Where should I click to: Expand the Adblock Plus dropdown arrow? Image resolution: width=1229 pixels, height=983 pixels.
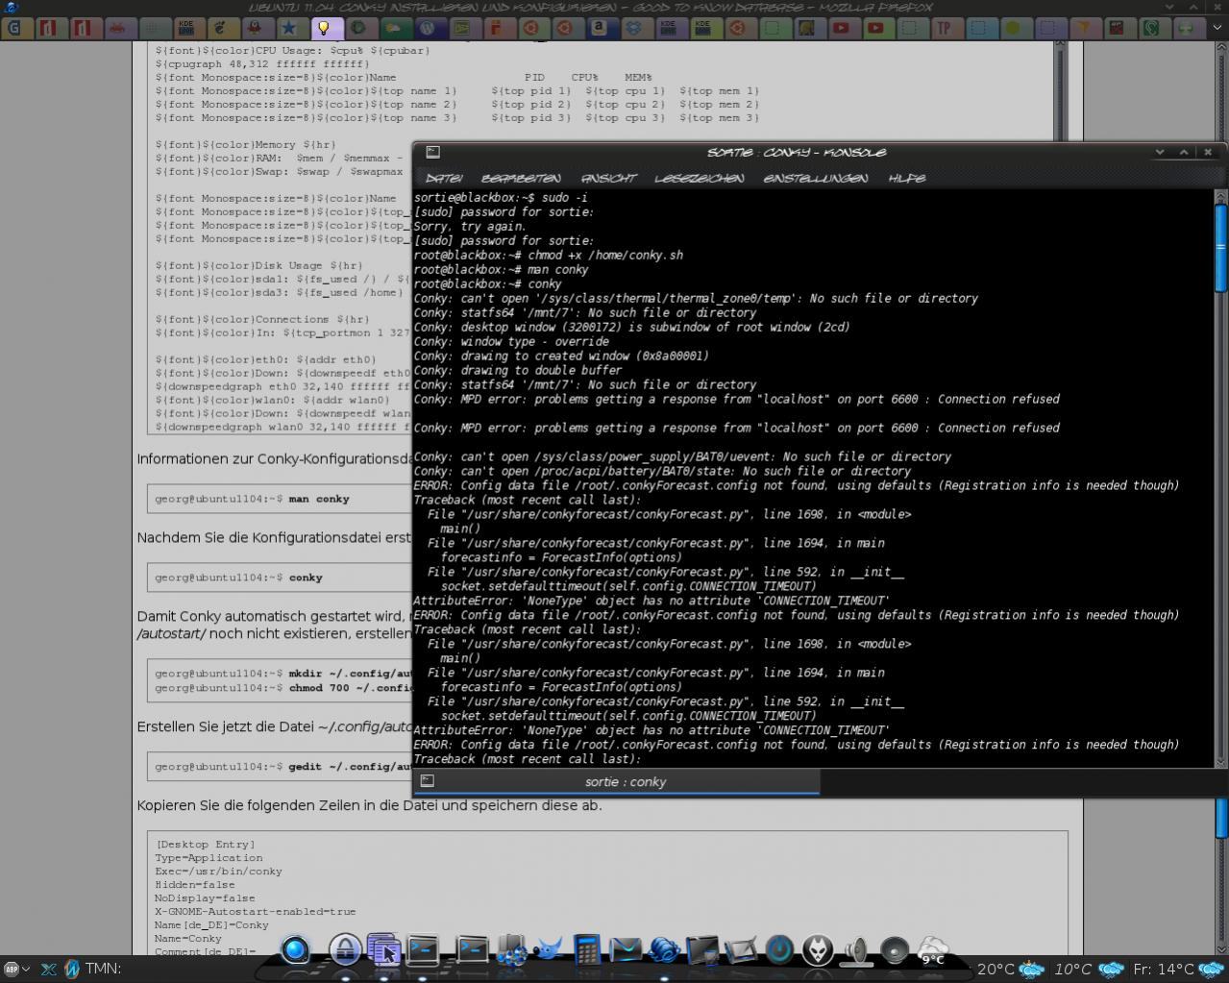[x=25, y=970]
